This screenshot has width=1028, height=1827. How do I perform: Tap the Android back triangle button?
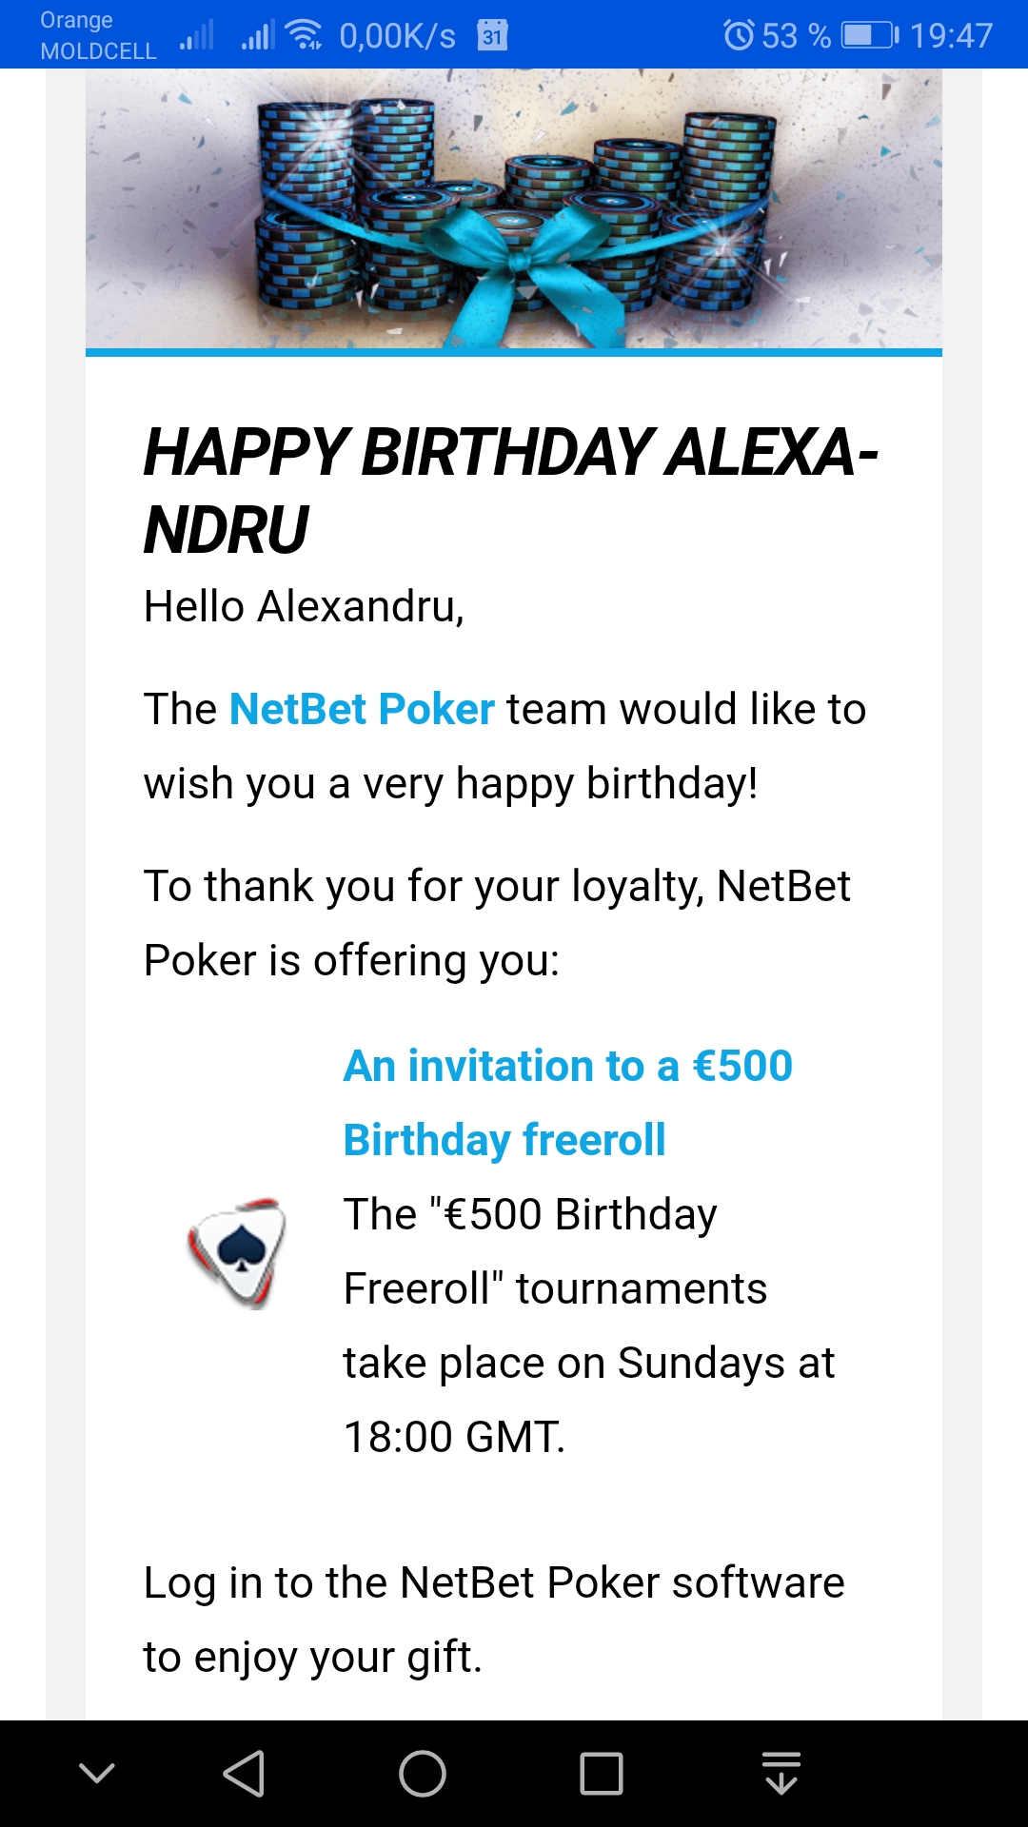point(244,1774)
